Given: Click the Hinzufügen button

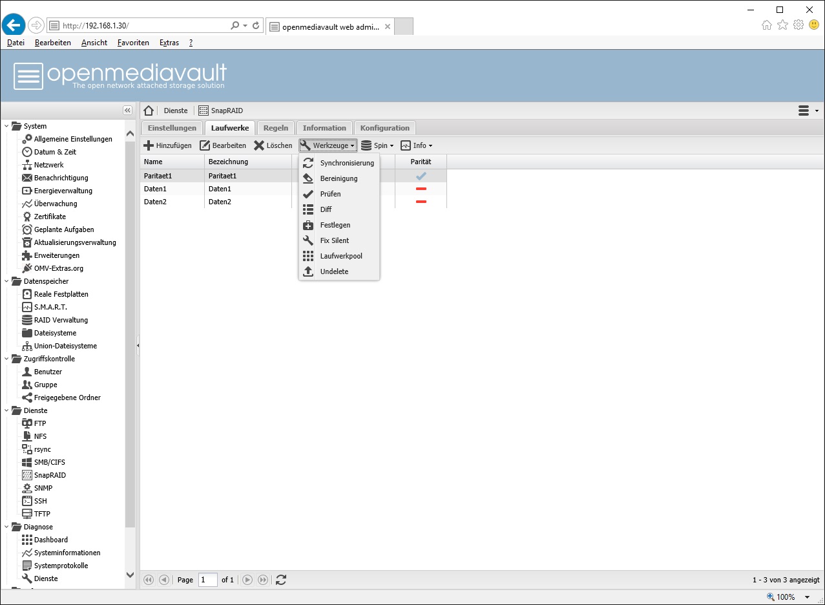Looking at the screenshot, I should pyautogui.click(x=168, y=145).
